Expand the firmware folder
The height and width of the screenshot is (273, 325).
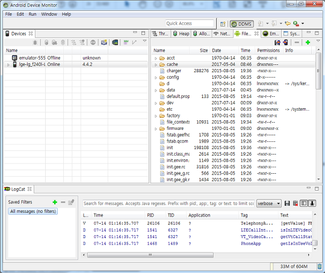click(x=156, y=129)
